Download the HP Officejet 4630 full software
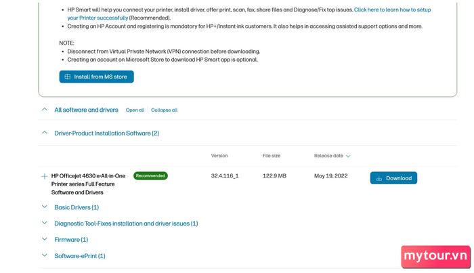The height and width of the screenshot is (273, 474). (393, 178)
